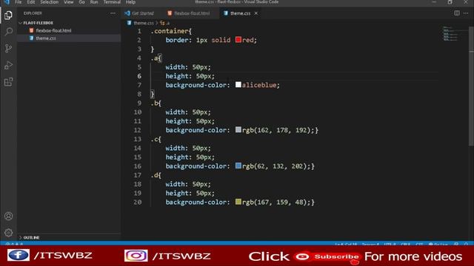
Task: Open the rgb(167, 159, 48) swatch
Action: [x=238, y=202]
